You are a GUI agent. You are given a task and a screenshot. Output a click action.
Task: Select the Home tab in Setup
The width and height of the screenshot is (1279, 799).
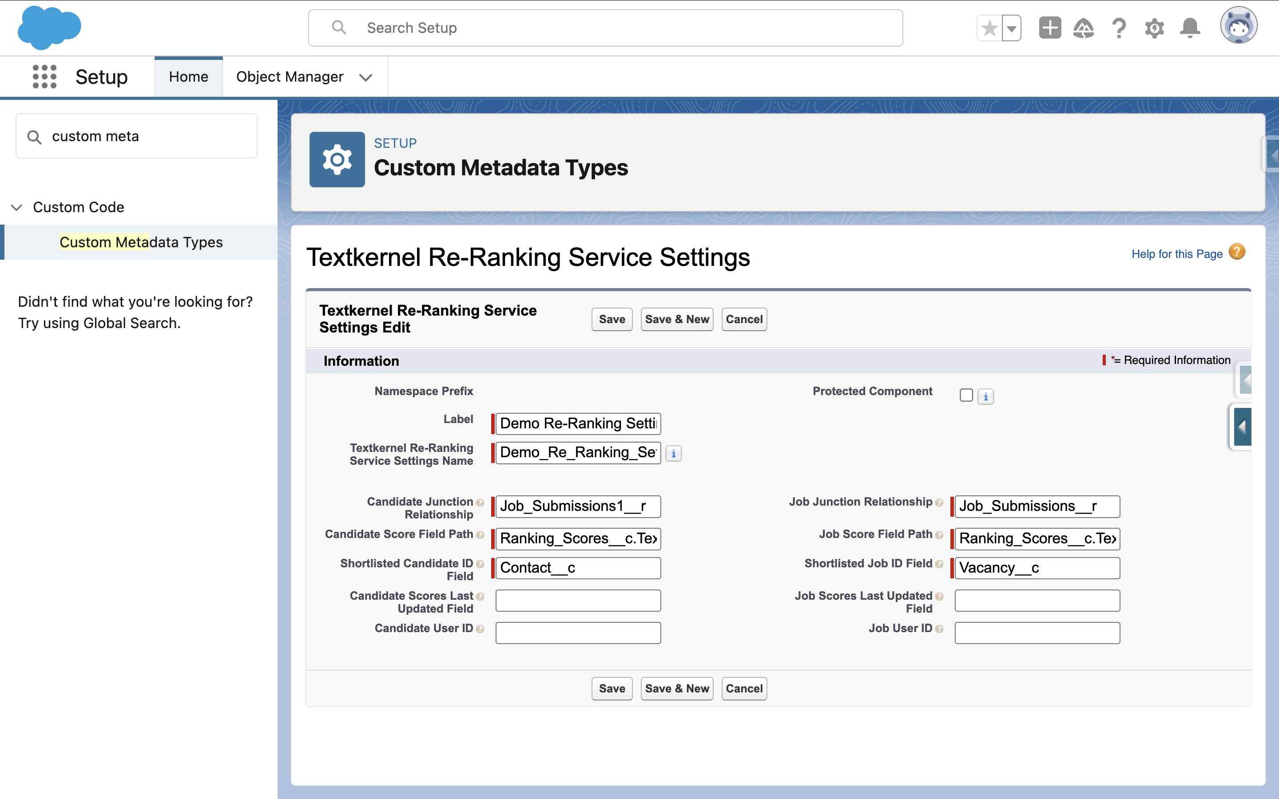tap(187, 76)
